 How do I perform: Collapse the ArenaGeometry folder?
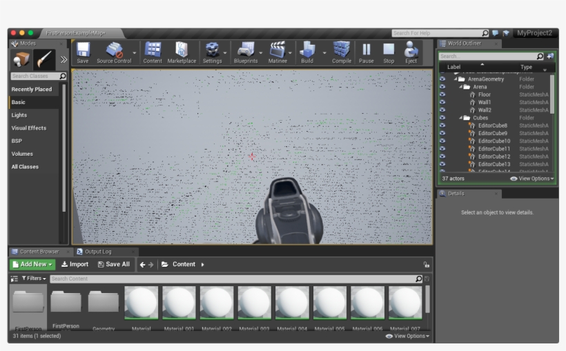tap(456, 79)
